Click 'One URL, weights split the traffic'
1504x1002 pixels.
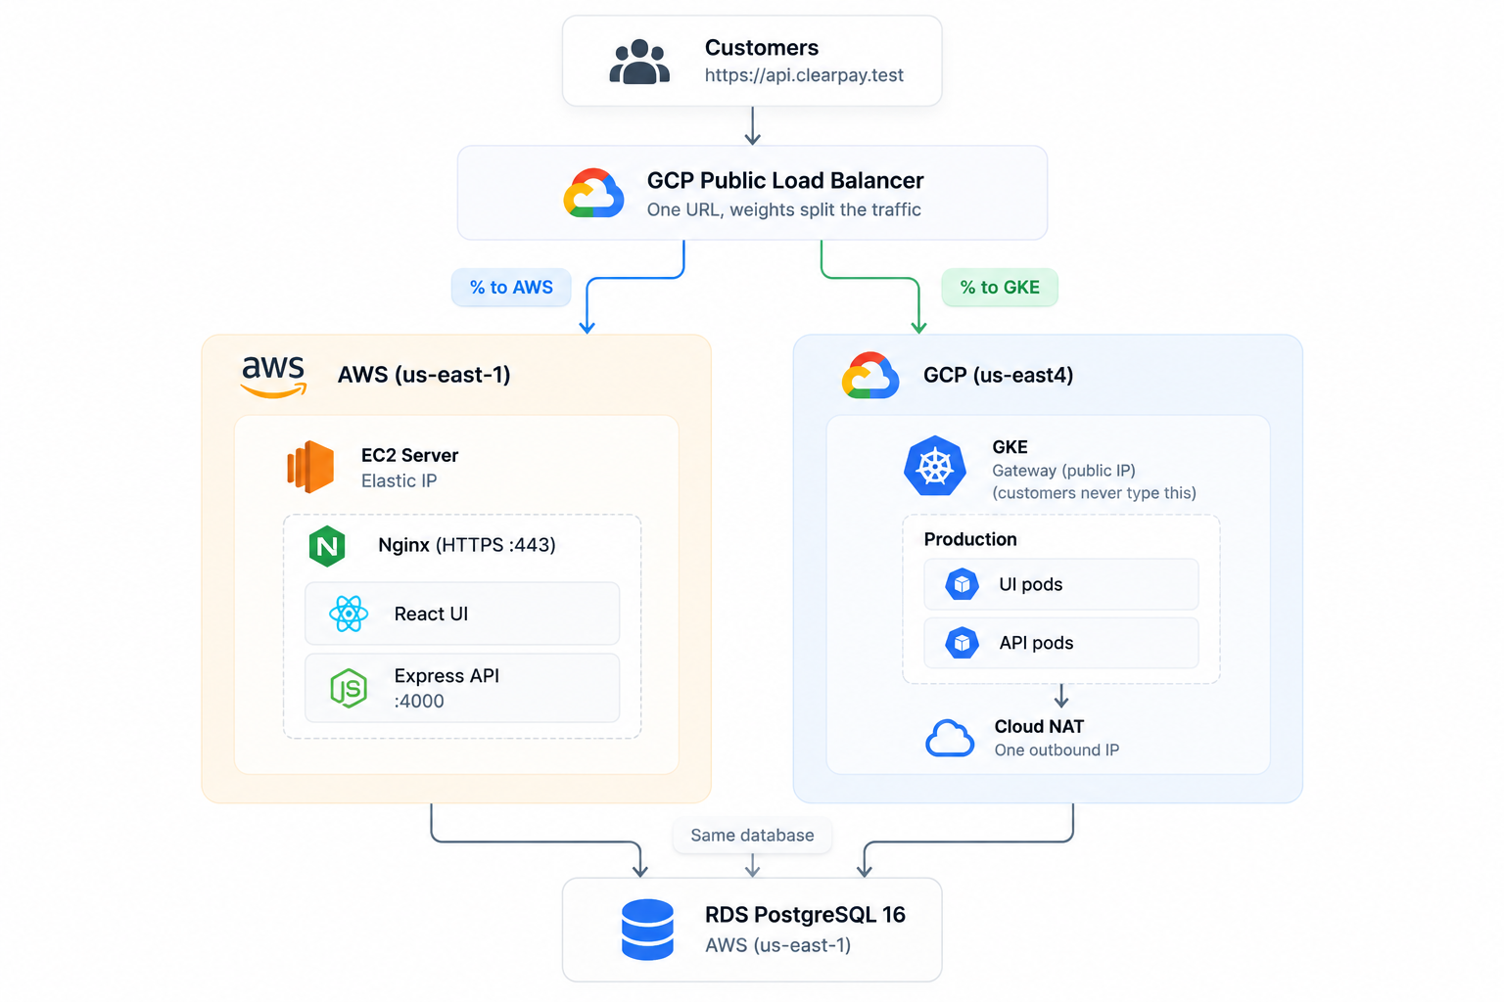[783, 209]
